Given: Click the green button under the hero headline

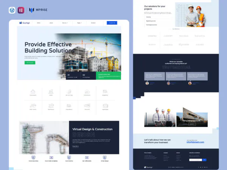Looking at the screenshot, I should click(x=30, y=63).
